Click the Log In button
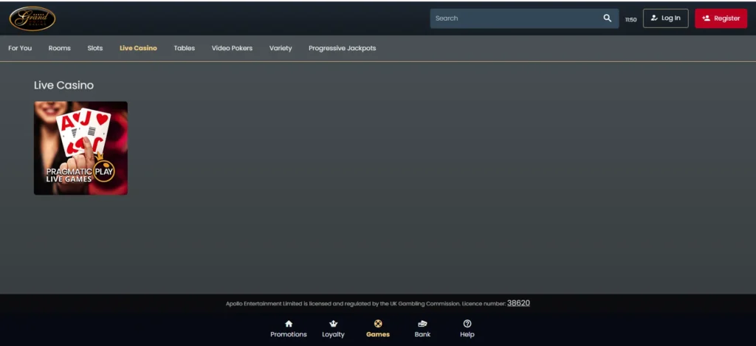The image size is (756, 346). [x=665, y=18]
